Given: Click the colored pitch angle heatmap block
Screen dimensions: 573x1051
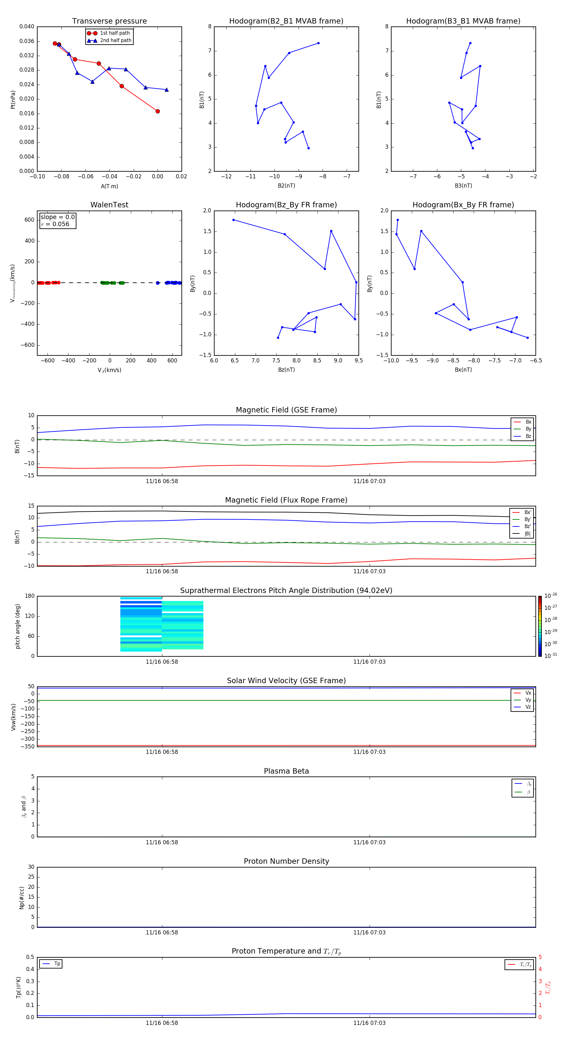Looking at the screenshot, I should [x=162, y=624].
